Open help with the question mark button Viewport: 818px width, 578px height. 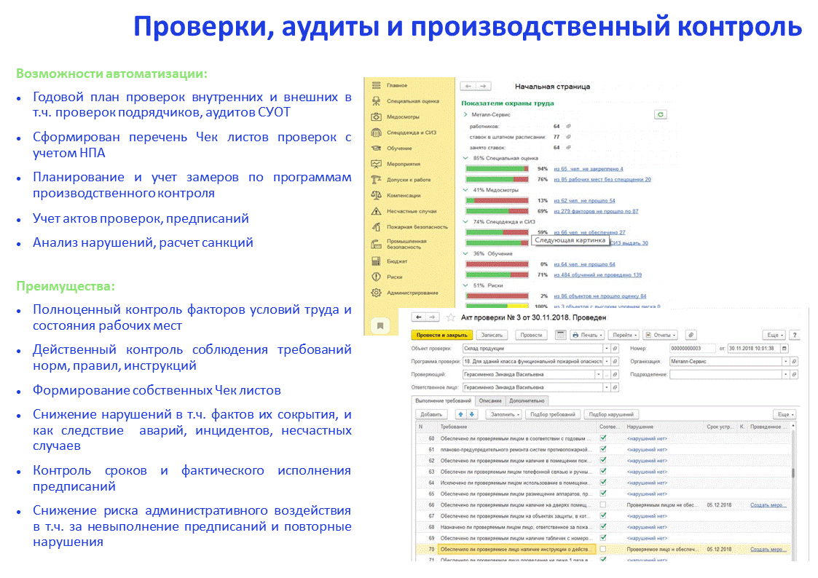click(x=795, y=335)
